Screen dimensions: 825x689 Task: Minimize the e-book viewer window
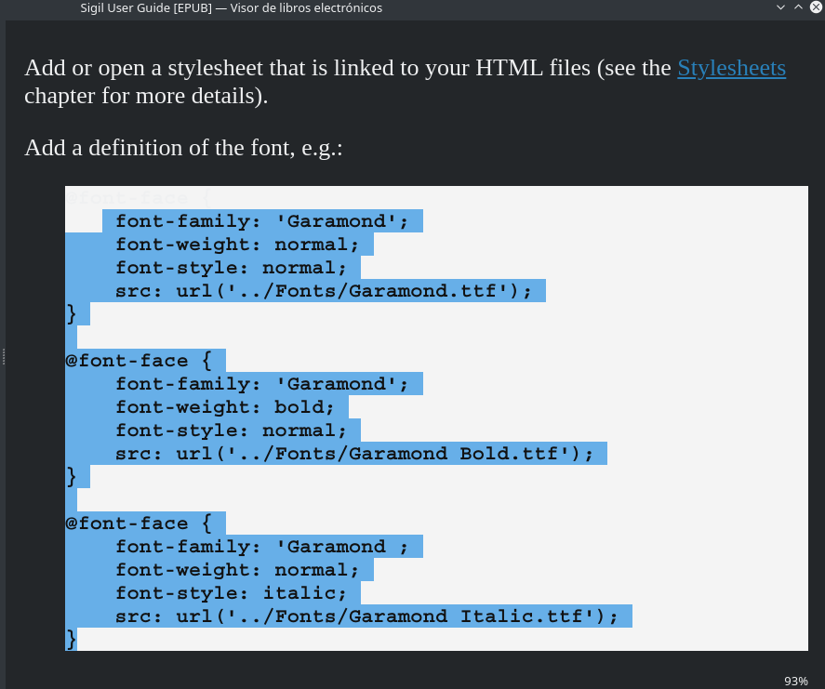click(x=780, y=7)
